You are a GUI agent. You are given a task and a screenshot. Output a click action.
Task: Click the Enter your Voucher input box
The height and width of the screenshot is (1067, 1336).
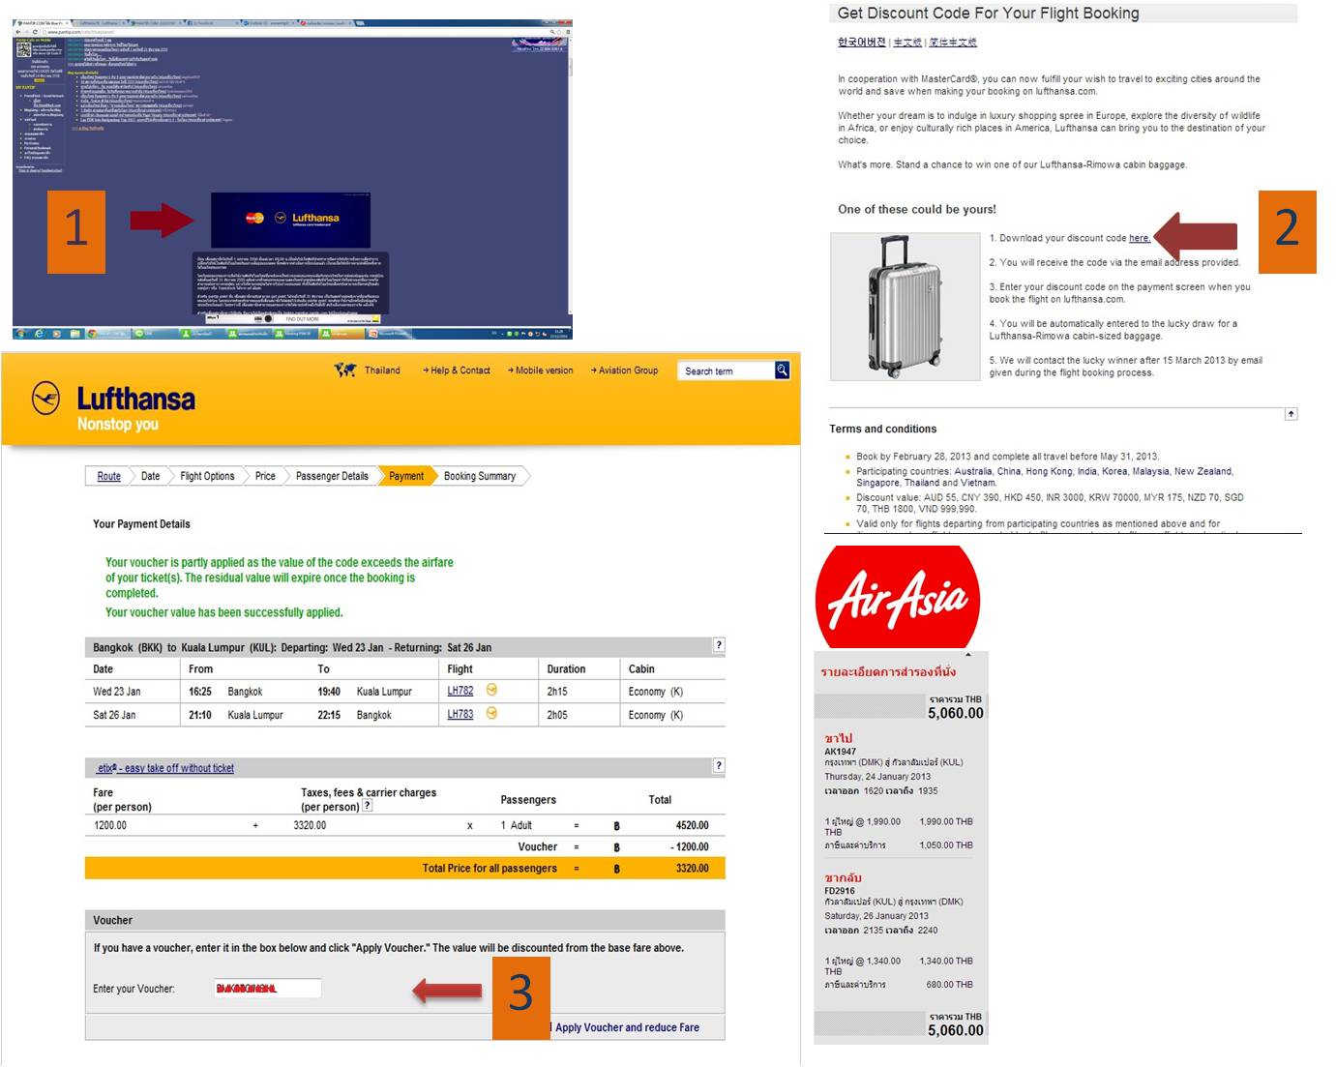[268, 988]
